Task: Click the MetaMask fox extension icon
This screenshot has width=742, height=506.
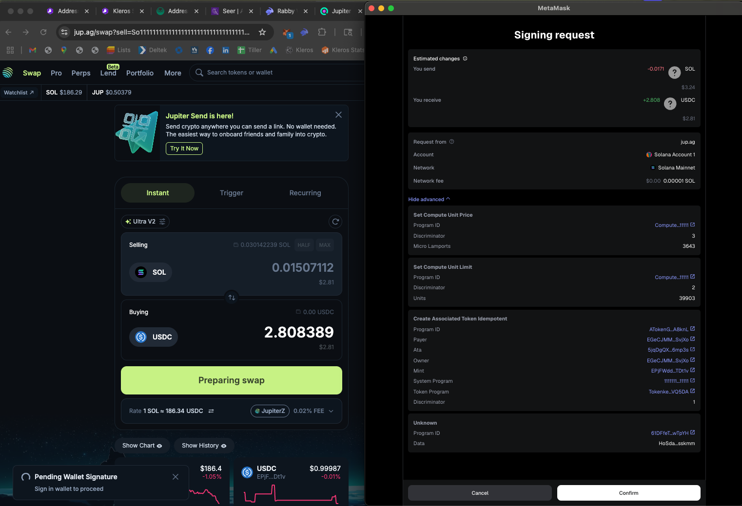Action: pyautogui.click(x=288, y=33)
